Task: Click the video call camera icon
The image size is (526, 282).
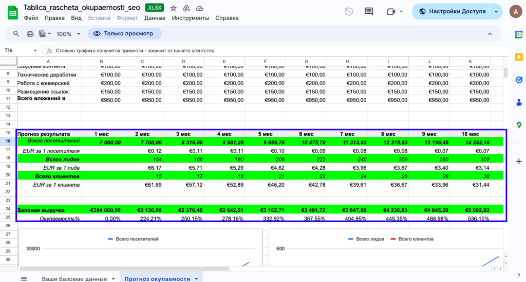Action: click(390, 11)
